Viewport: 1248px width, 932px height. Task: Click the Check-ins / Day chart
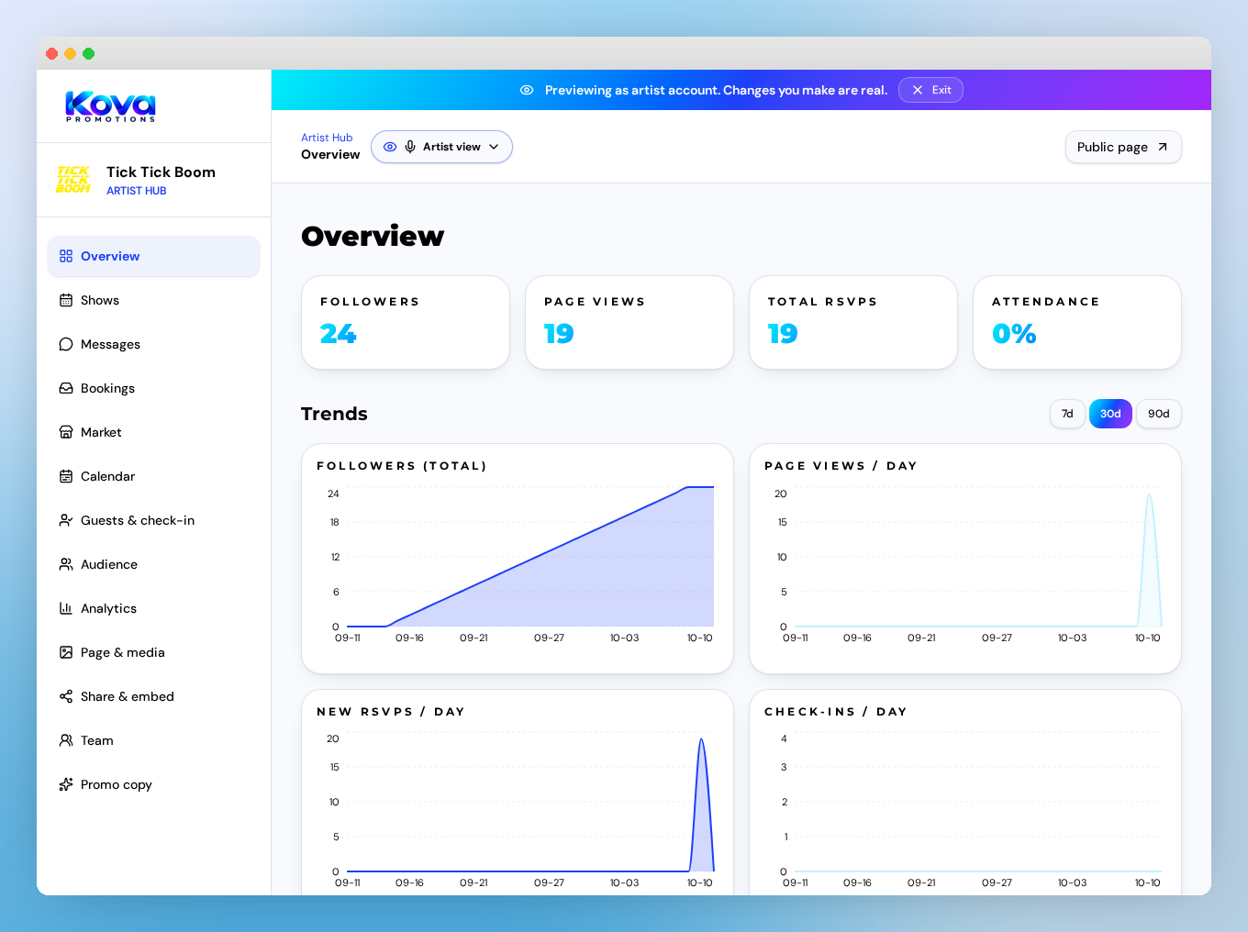pos(965,793)
